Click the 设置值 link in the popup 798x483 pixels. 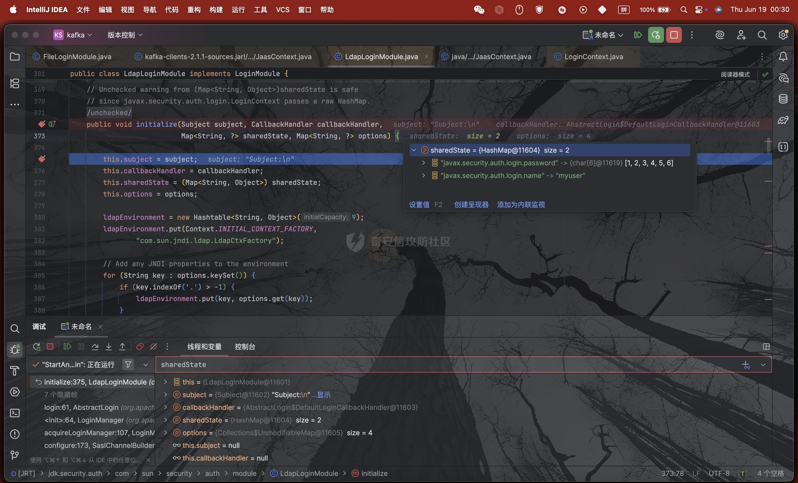pos(419,205)
